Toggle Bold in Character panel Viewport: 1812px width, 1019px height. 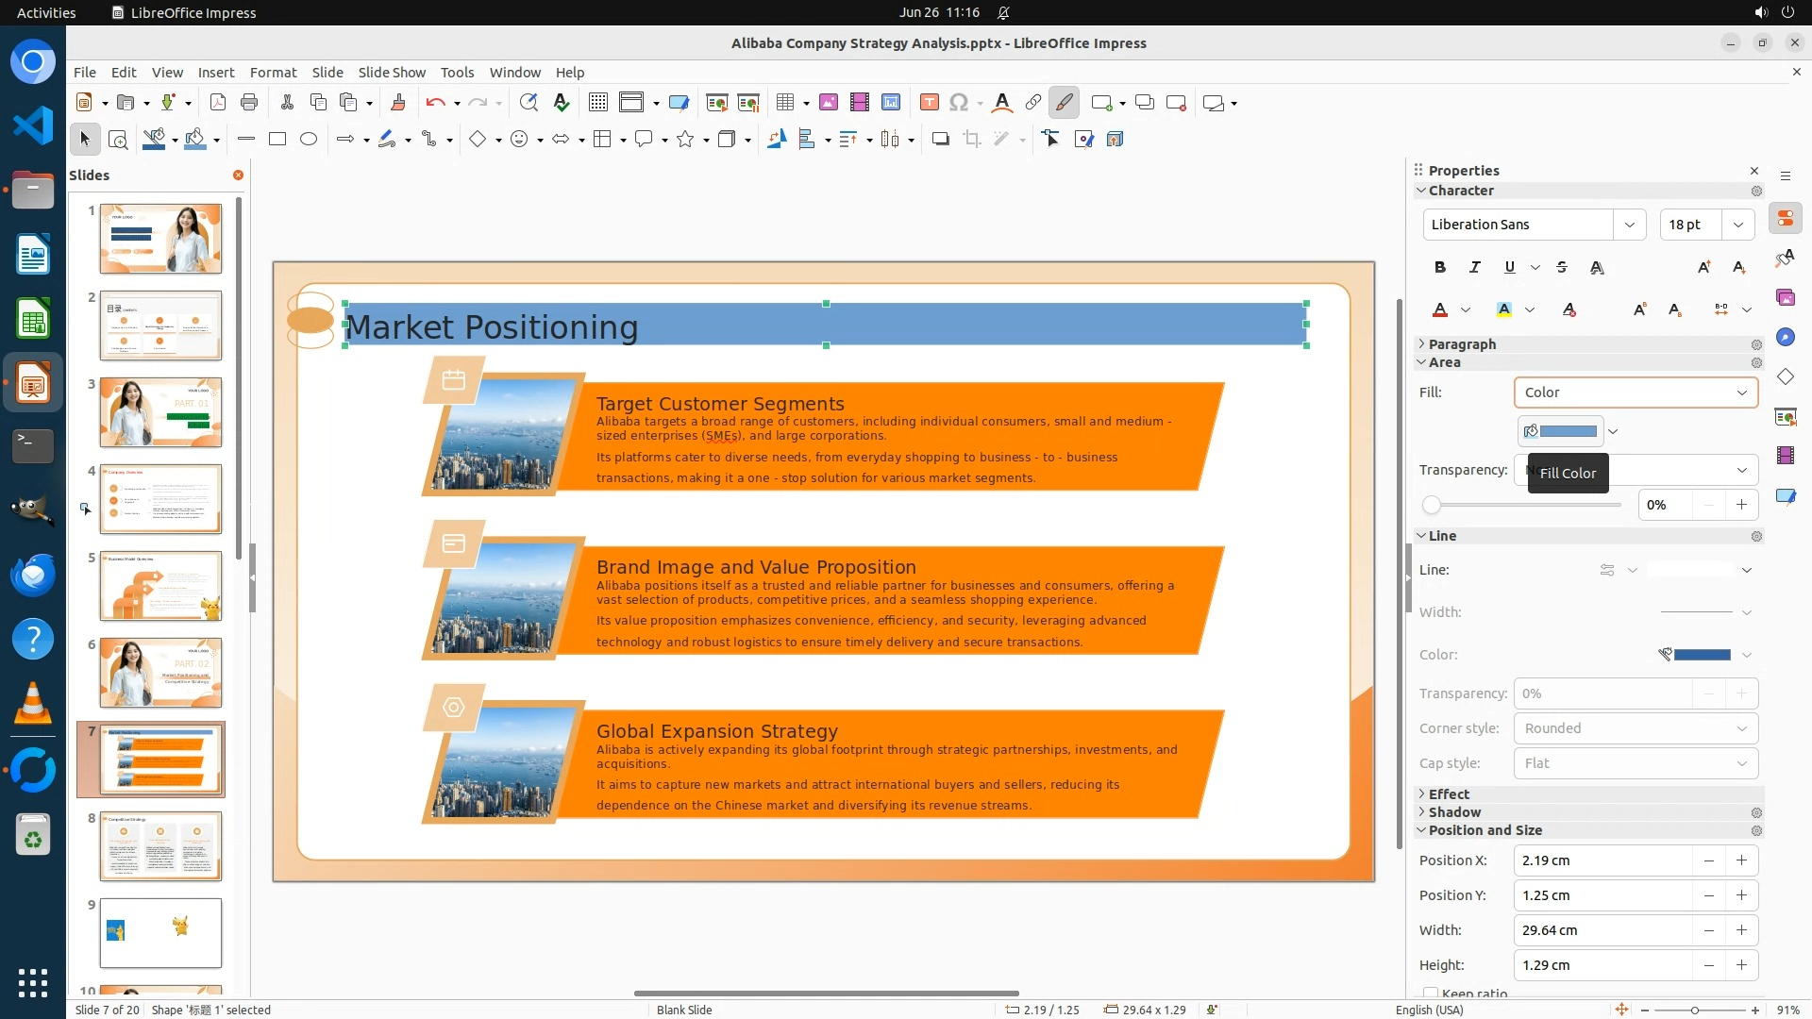point(1439,268)
